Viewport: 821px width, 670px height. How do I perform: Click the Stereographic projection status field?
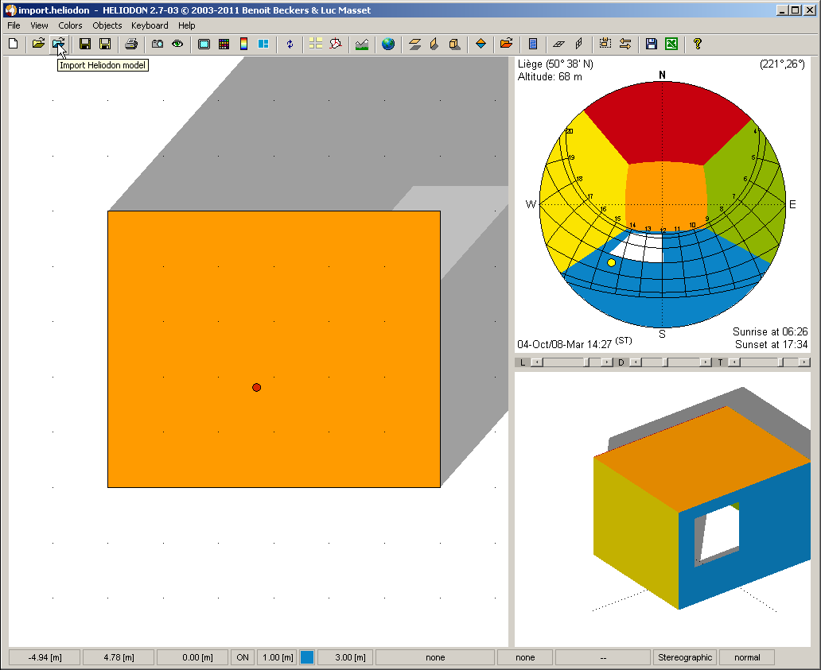pyautogui.click(x=685, y=657)
